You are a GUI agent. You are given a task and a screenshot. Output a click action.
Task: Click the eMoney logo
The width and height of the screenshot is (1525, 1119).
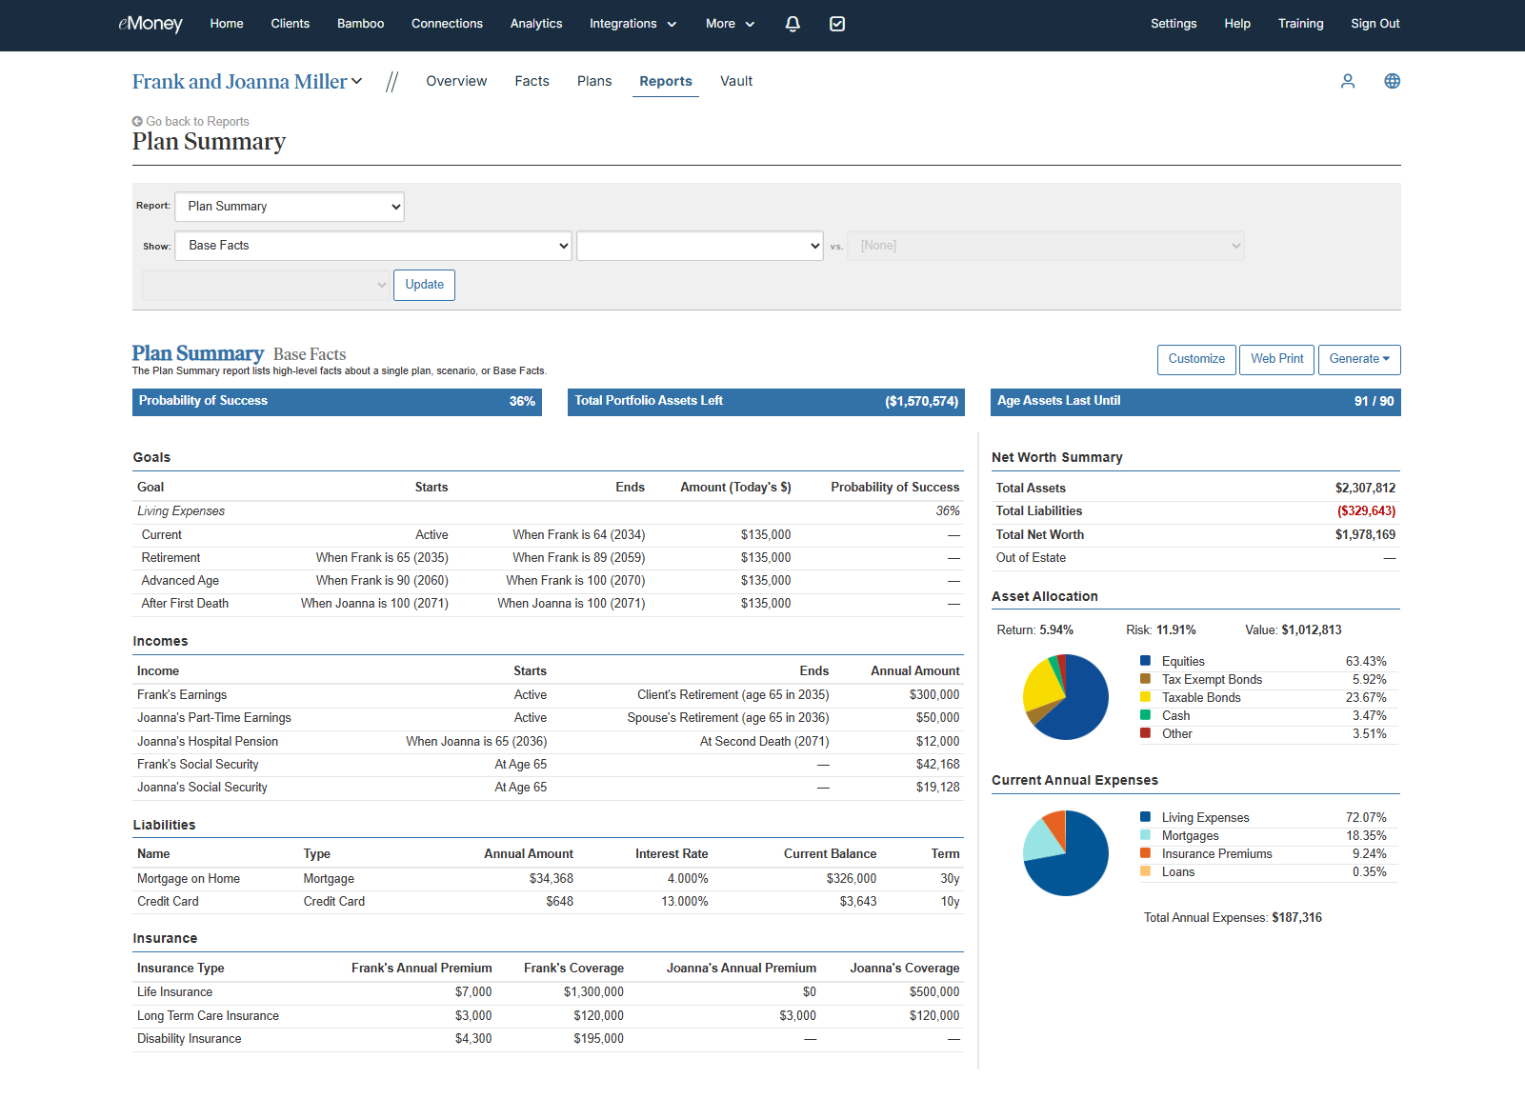pos(150,24)
